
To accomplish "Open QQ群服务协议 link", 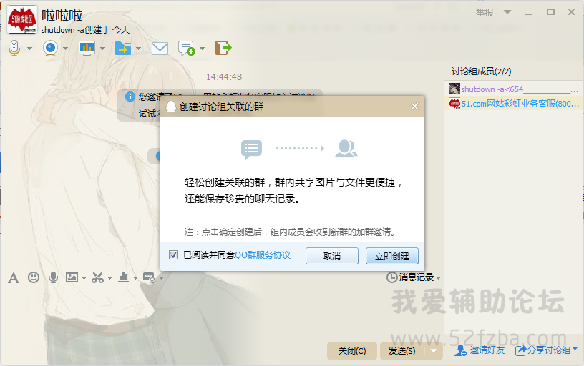I will click(x=263, y=254).
